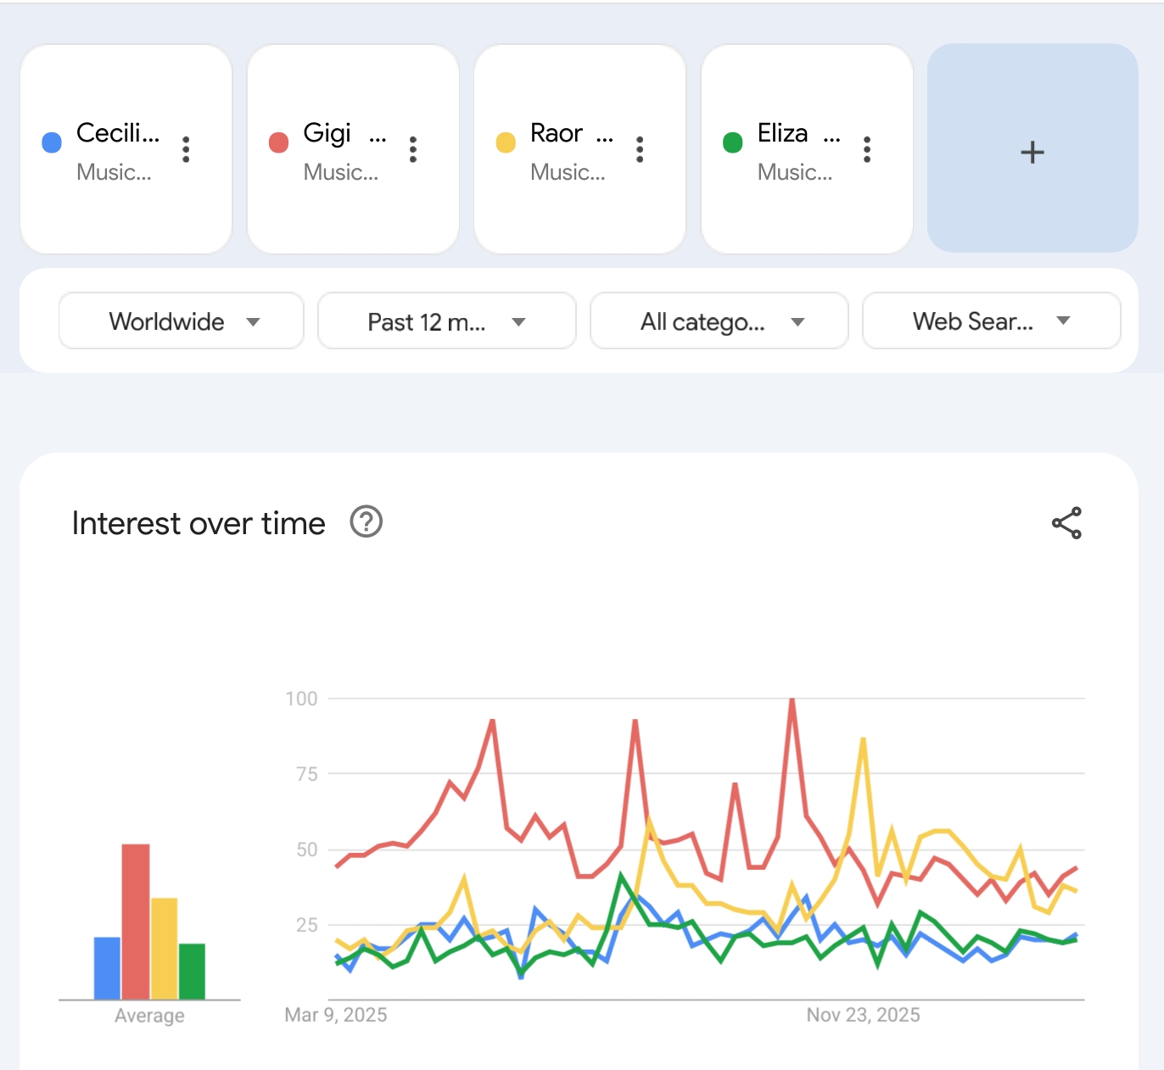Share the Interest over time chart

pyautogui.click(x=1066, y=523)
